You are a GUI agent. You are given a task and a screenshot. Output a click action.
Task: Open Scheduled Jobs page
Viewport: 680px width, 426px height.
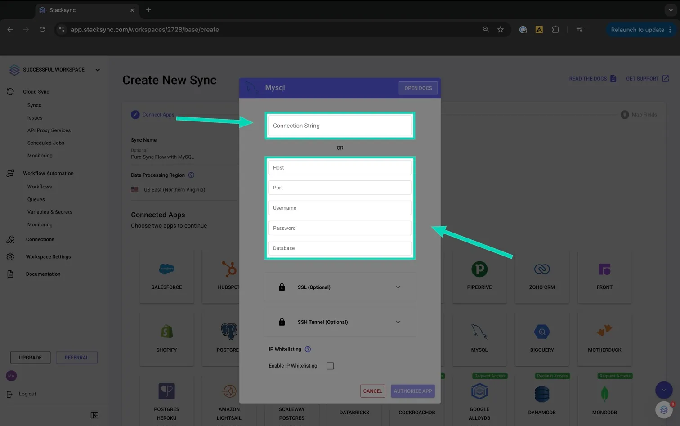coord(46,143)
